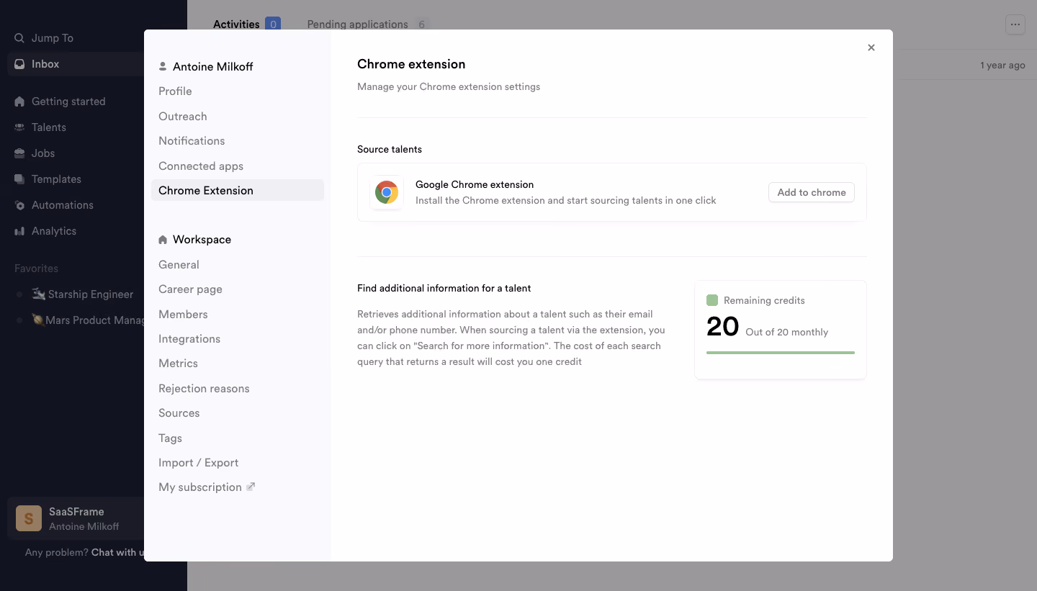Click the green Remaining credits swatch

[x=712, y=300]
